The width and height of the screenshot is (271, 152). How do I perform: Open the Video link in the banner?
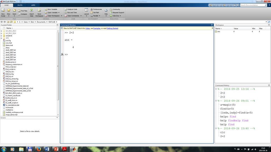pos(88,28)
